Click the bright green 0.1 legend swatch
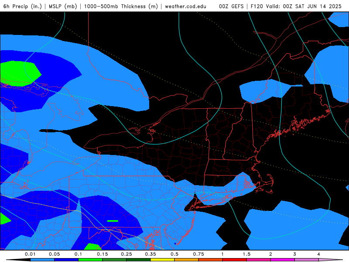 pos(90,260)
